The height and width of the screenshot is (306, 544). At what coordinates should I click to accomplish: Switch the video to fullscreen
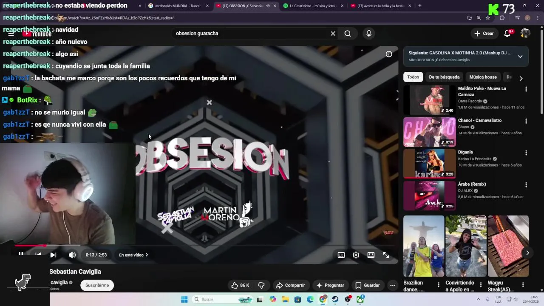(x=386, y=255)
